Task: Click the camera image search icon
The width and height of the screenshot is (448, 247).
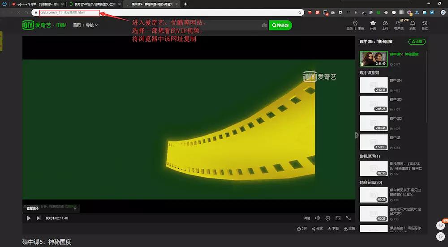Action: 264,26
